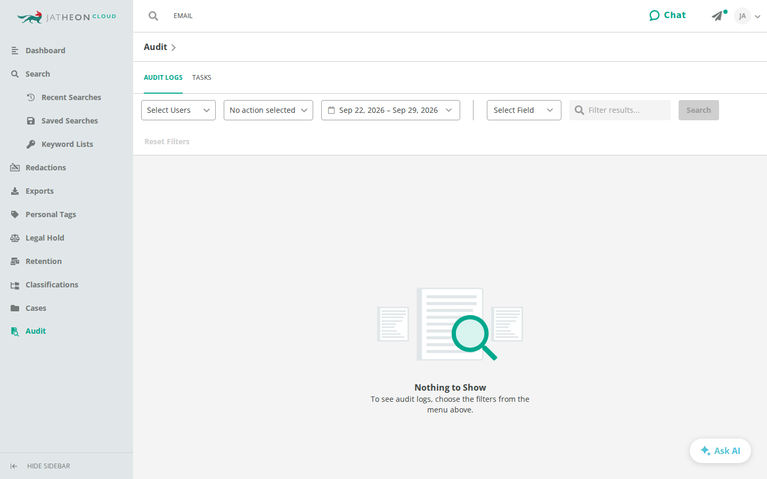Click the action dropdown chevron arrow
The image size is (767, 479).
pyautogui.click(x=304, y=110)
